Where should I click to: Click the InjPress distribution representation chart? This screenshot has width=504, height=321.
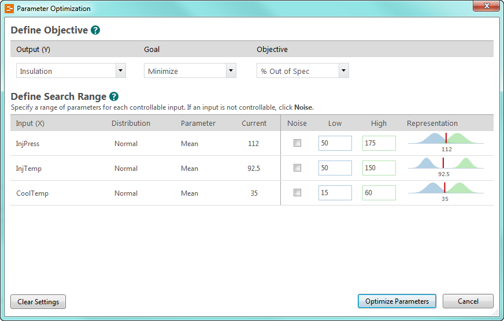pos(446,140)
